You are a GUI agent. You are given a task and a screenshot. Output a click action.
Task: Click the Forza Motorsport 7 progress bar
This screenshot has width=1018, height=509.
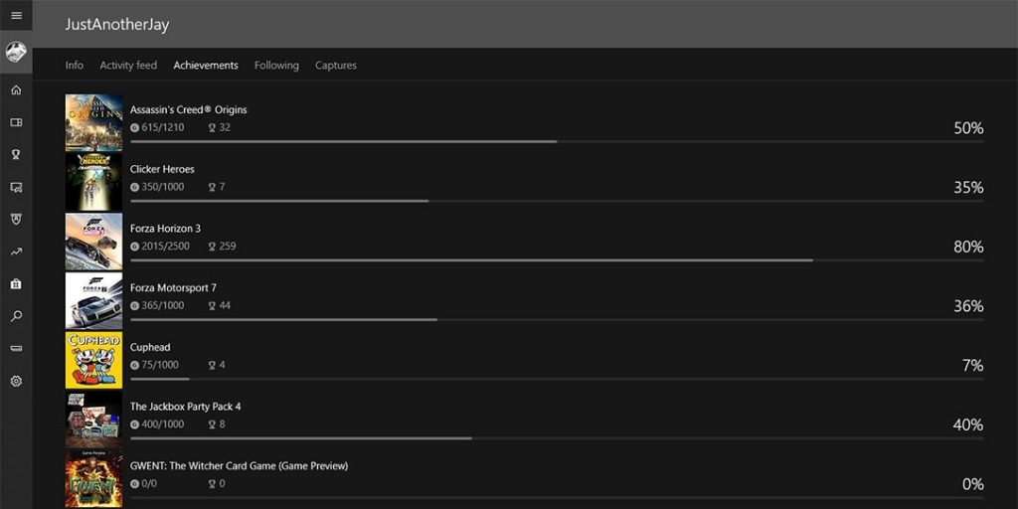[x=557, y=319]
